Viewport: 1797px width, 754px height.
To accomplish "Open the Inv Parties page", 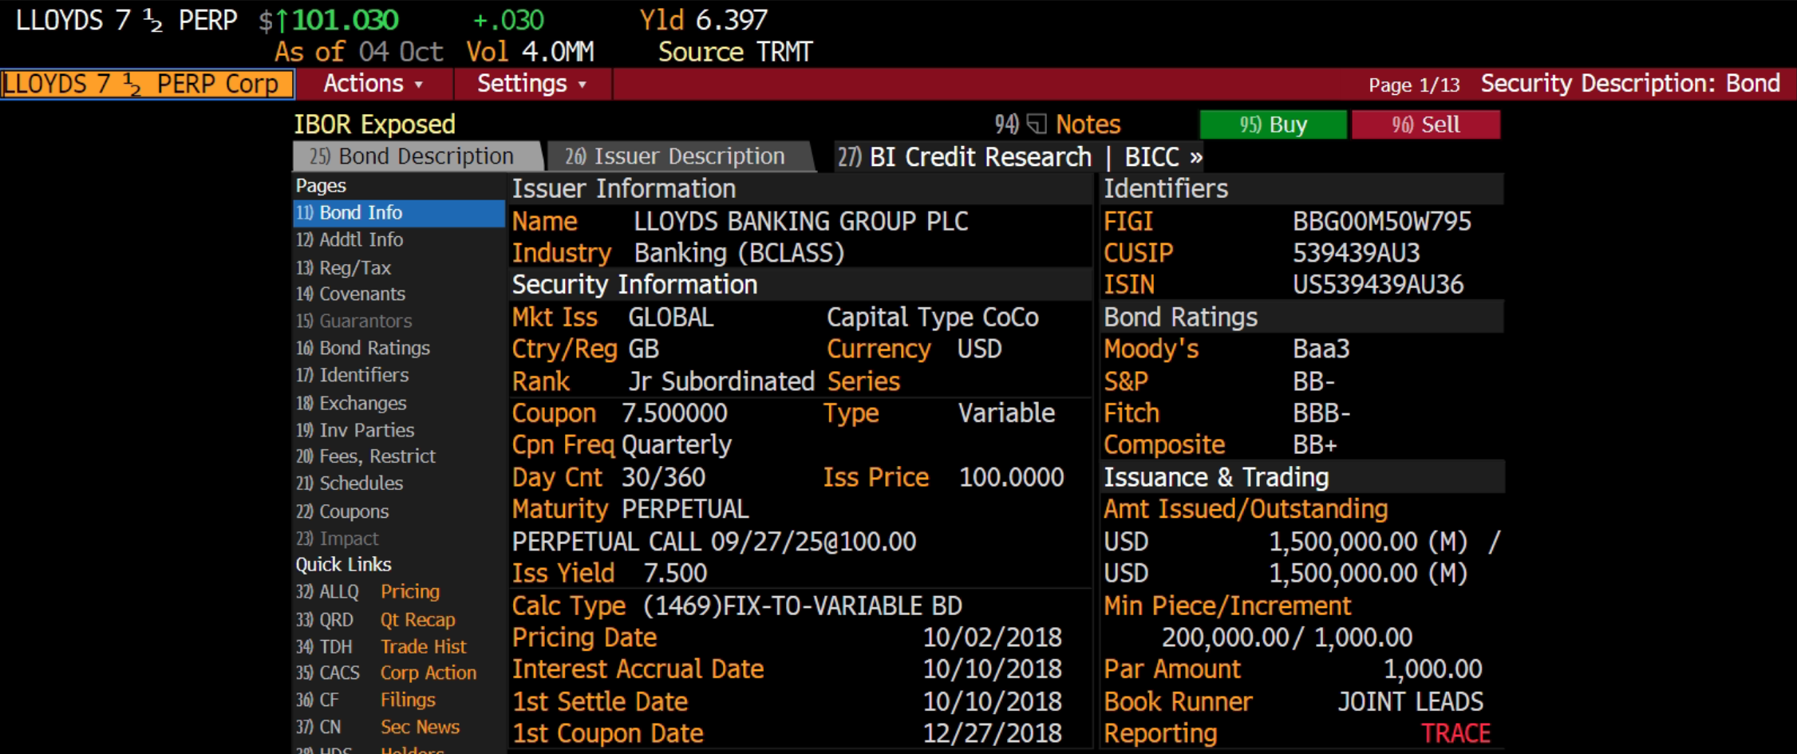I will (399, 430).
